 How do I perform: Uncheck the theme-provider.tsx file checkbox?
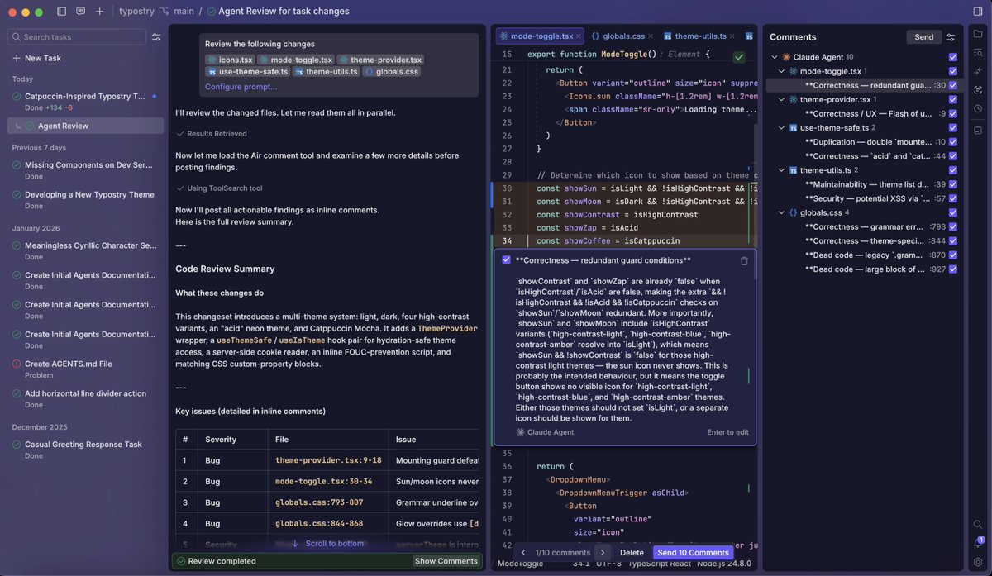point(953,99)
